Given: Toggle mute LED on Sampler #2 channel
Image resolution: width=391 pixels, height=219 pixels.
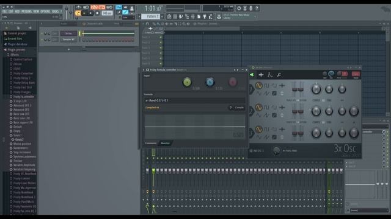Looking at the screenshot, I should tap(42, 40).
